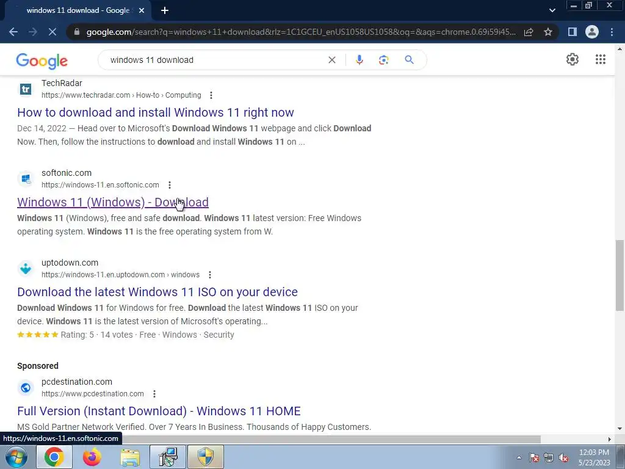Click the muted volume tray icon
The image size is (625, 469).
(x=563, y=458)
